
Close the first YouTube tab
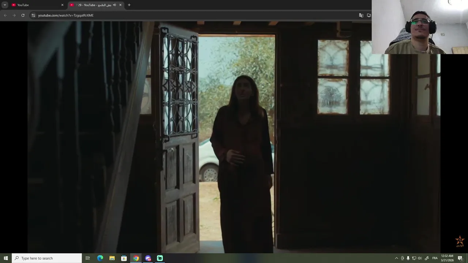pos(62,5)
